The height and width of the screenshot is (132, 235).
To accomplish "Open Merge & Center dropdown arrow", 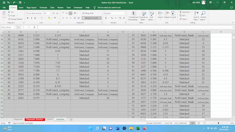I will 101,18.
